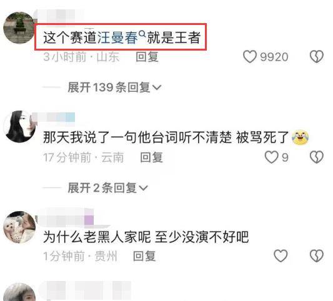Viewport: 333px width, 301px height.
Task: Tap search magnifier next to 汪曼春
Action: pos(142,34)
